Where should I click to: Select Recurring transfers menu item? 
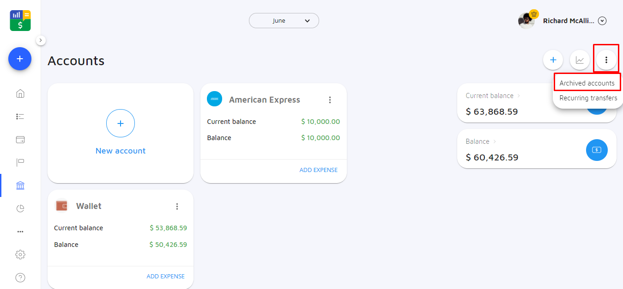pyautogui.click(x=588, y=98)
